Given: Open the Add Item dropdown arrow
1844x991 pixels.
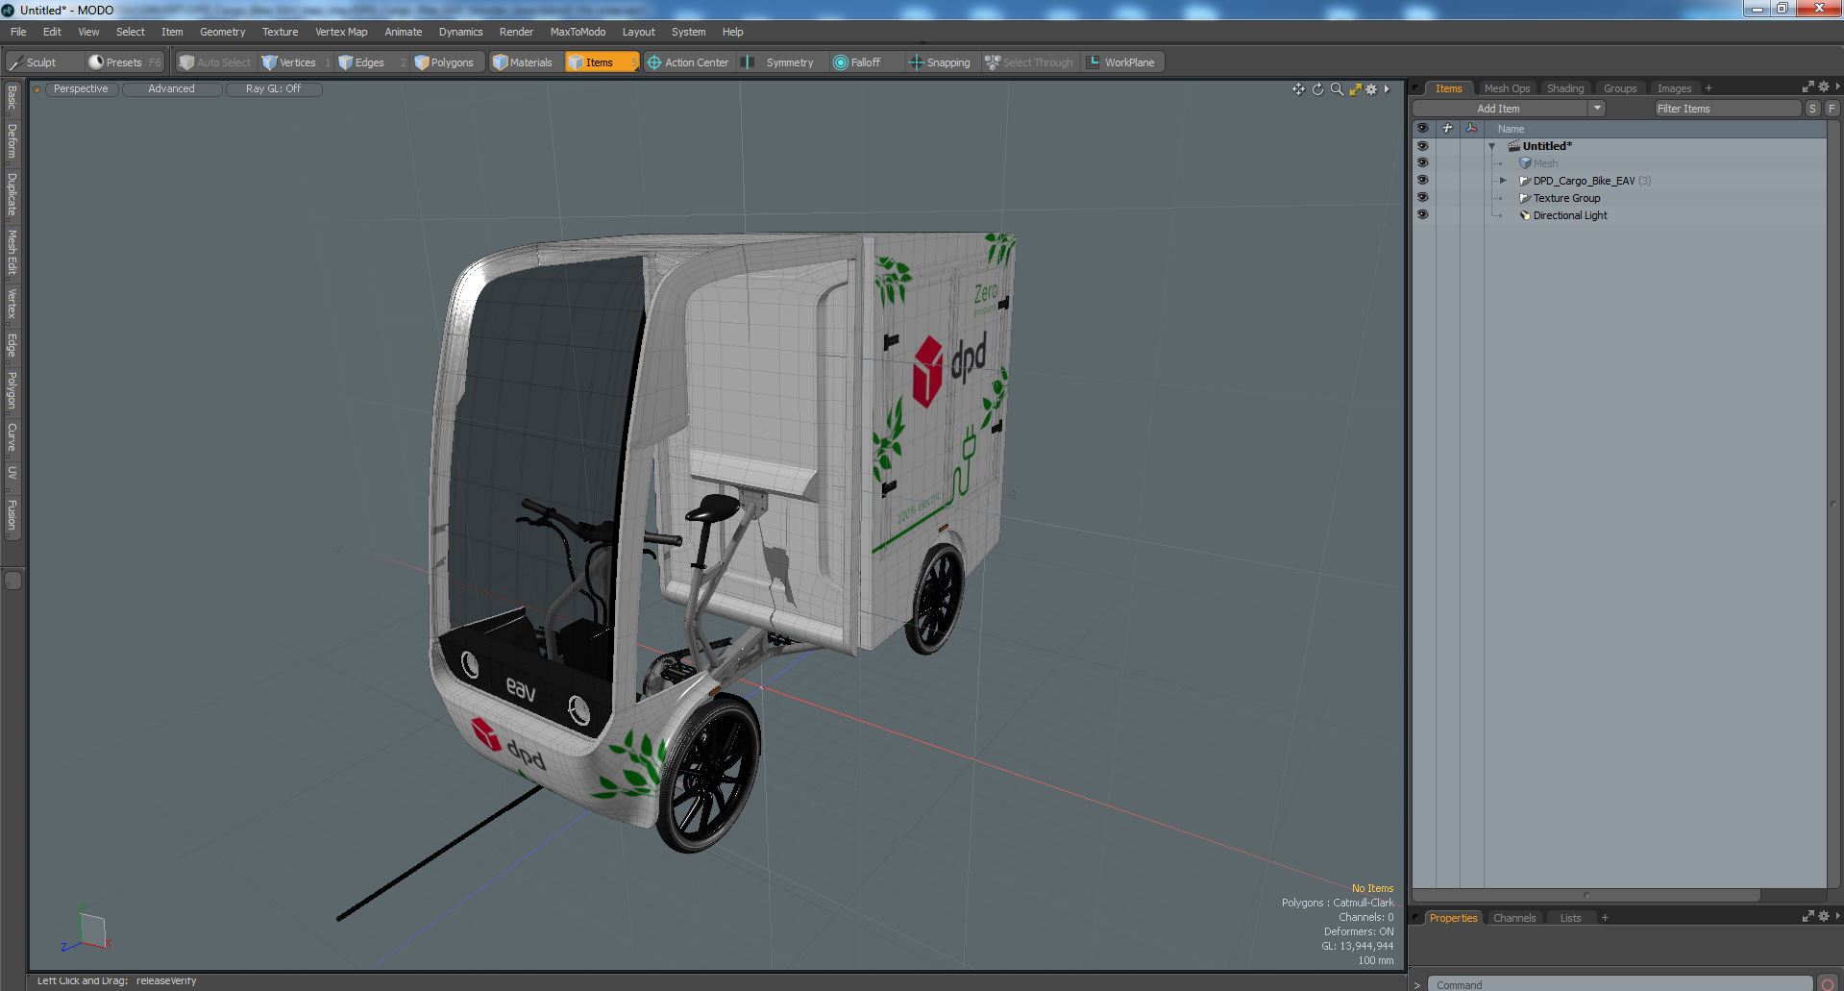Looking at the screenshot, I should coord(1597,109).
